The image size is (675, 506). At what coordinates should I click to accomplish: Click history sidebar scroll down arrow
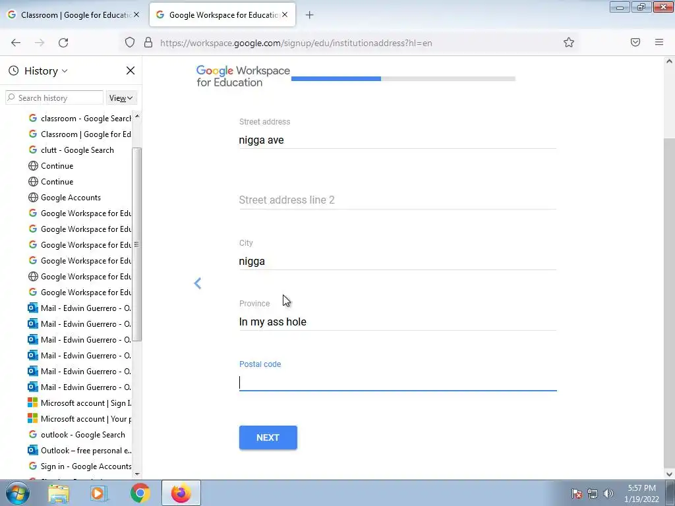(137, 474)
